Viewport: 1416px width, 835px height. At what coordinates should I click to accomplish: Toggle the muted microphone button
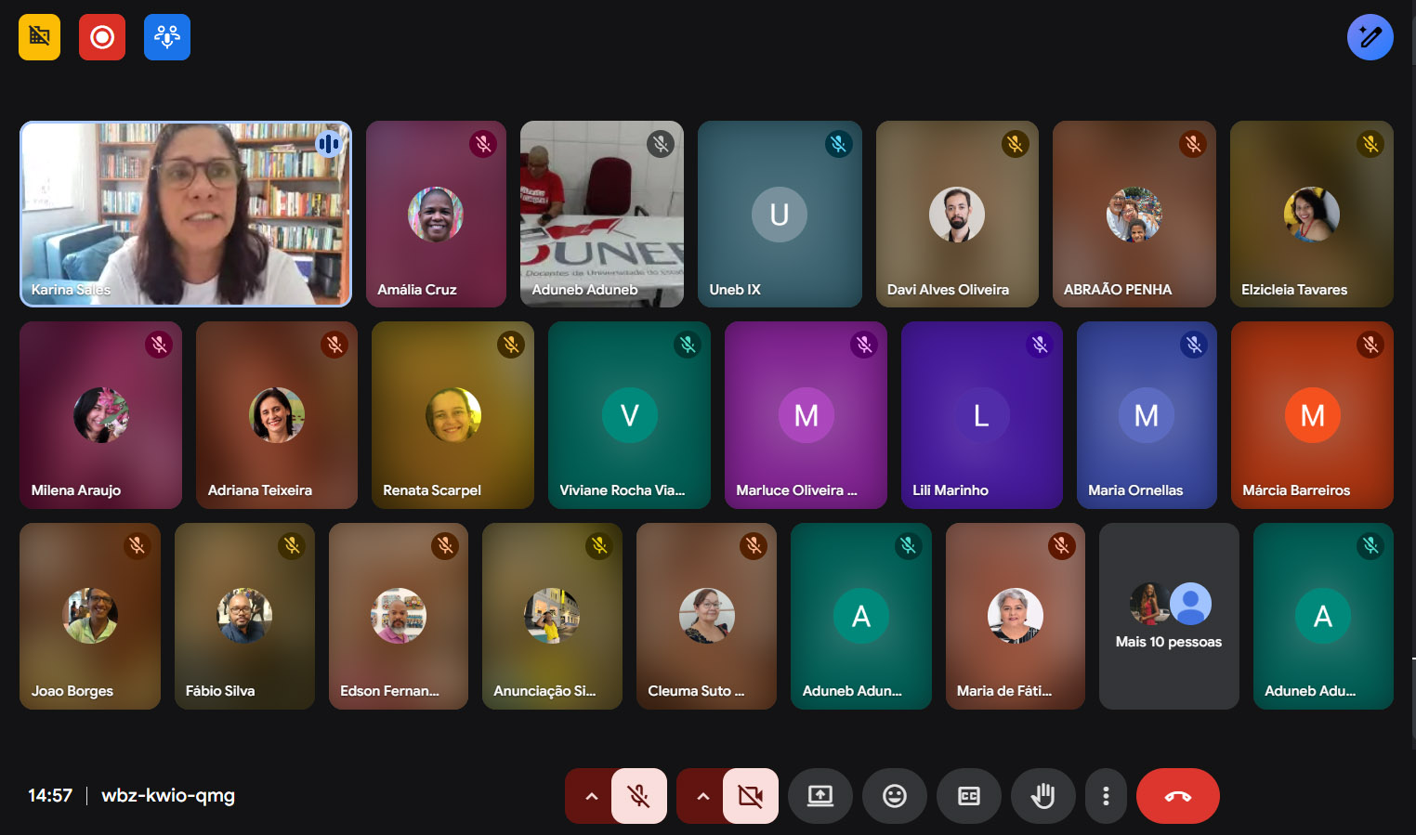(638, 796)
